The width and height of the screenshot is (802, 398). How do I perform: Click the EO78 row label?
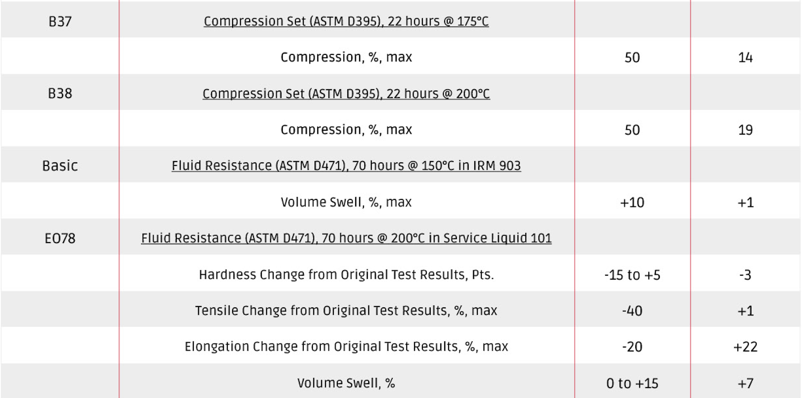[x=60, y=239]
